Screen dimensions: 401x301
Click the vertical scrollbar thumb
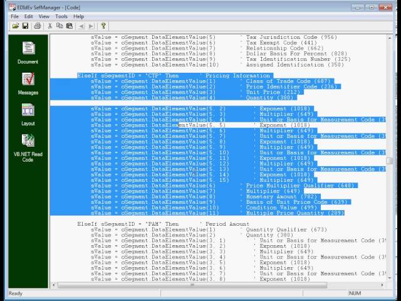(x=389, y=161)
